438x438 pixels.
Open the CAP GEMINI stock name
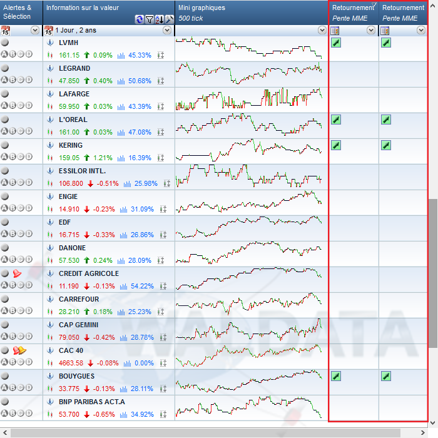78,325
